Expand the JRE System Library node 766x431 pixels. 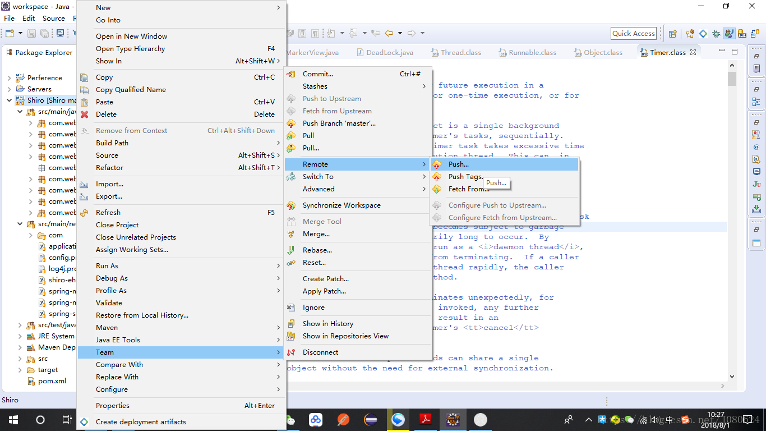tap(20, 336)
